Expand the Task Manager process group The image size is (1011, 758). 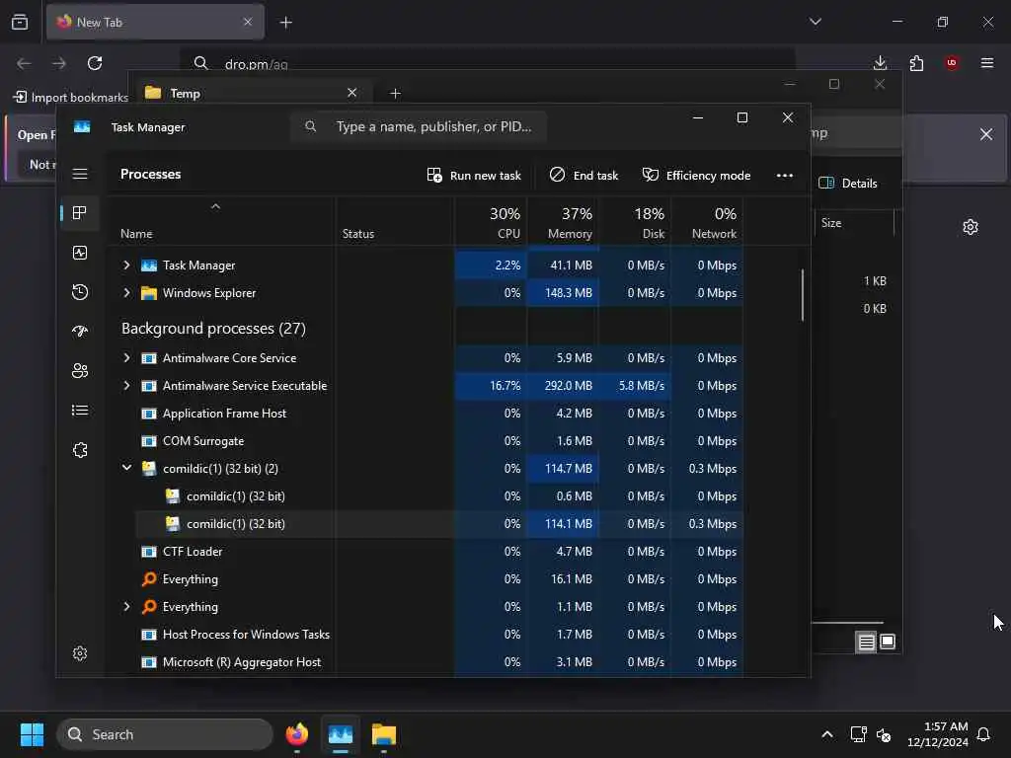click(x=127, y=265)
